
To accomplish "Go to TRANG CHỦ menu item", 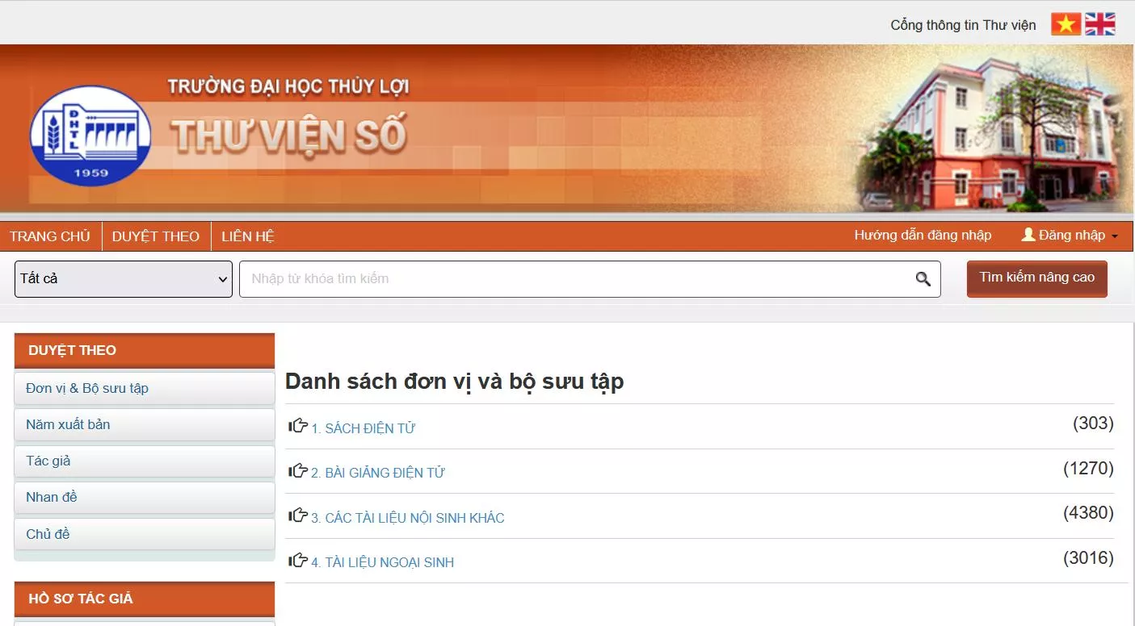I will point(50,236).
